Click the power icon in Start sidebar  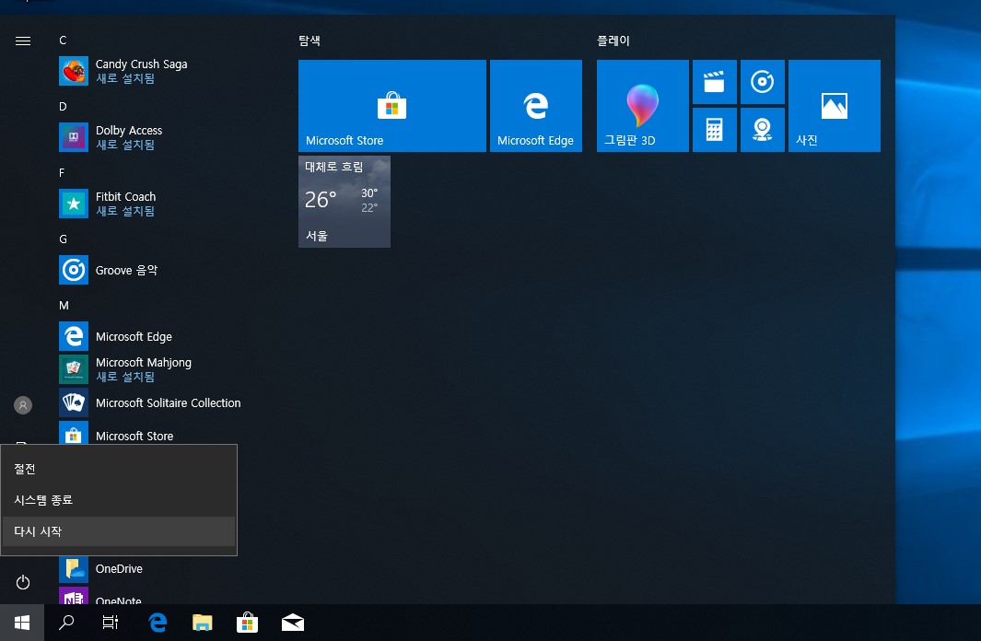click(23, 582)
